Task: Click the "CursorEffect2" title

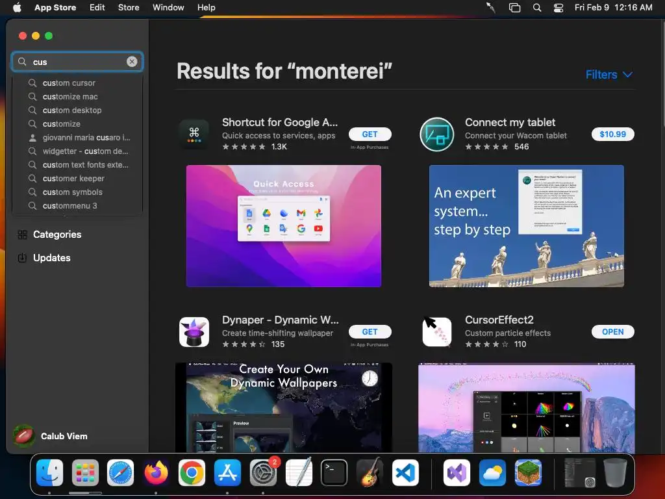Action: coord(499,320)
